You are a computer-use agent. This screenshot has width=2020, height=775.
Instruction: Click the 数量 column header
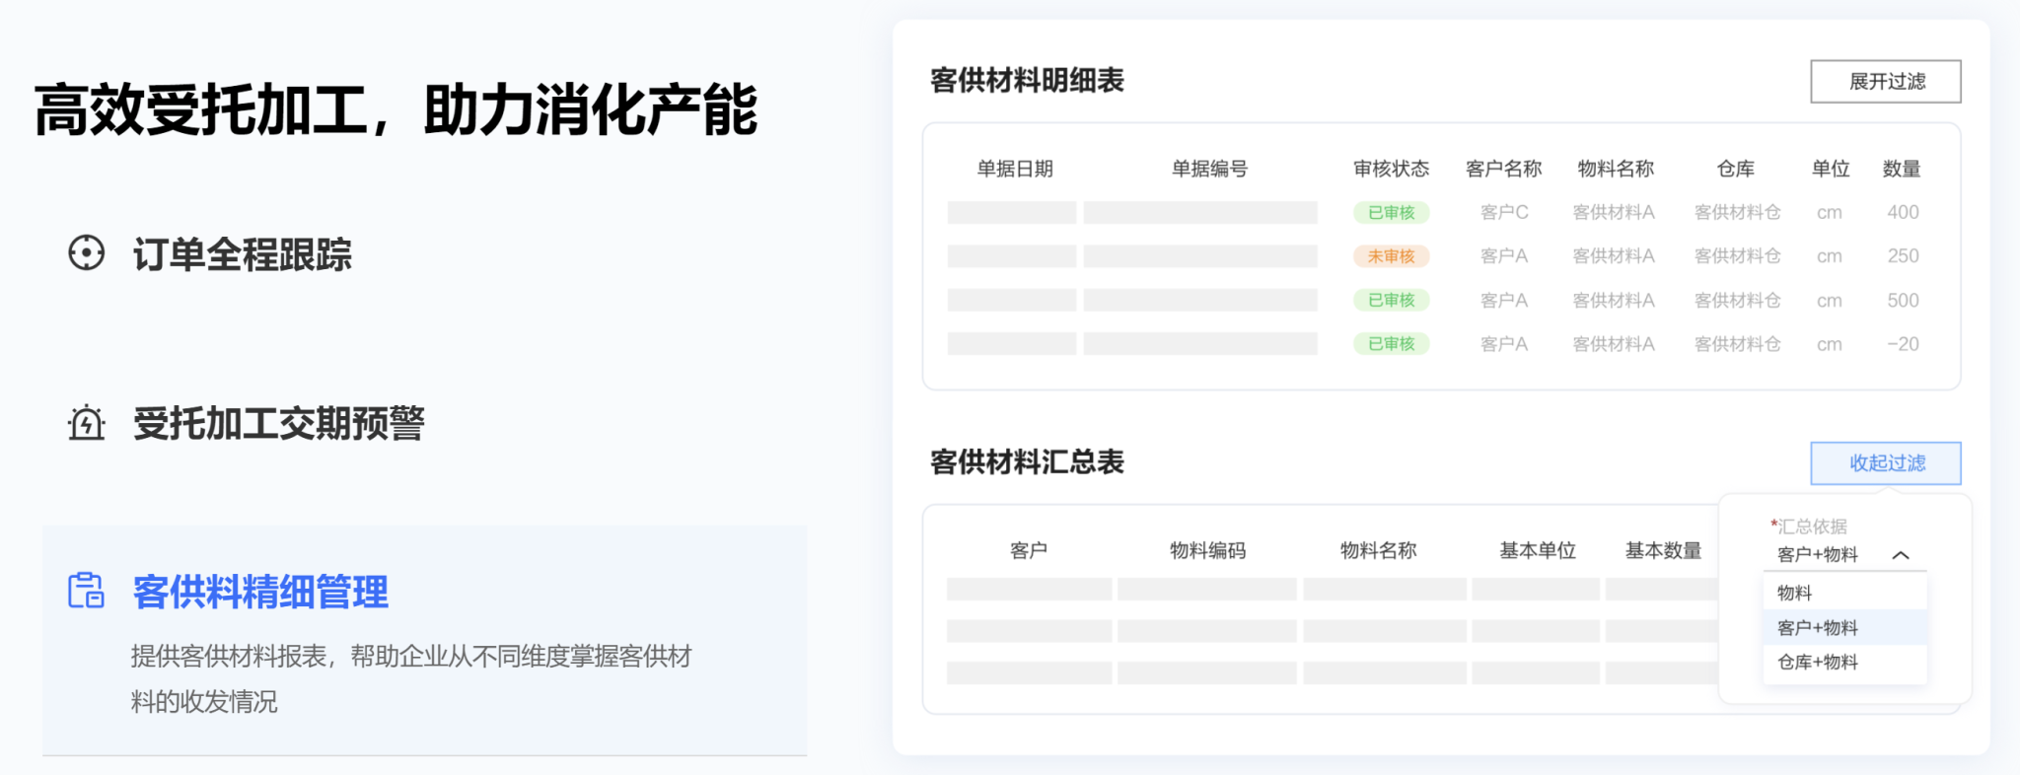[x=1901, y=170]
